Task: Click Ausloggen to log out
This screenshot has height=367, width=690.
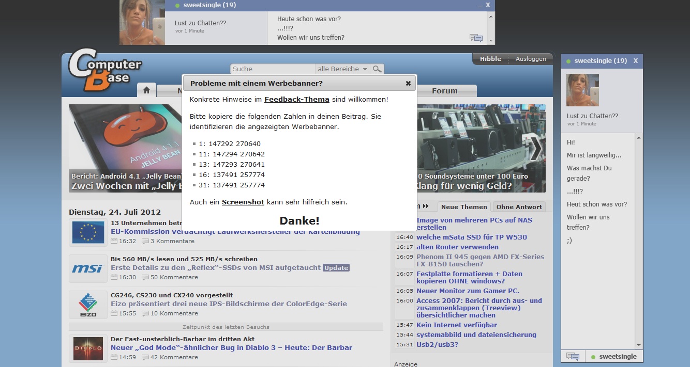Action: click(x=531, y=59)
